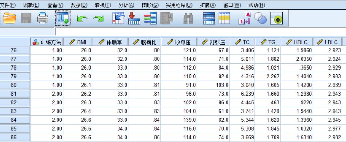Select the 体脂率 column header
This screenshot has height=142, width=346.
click(x=110, y=42)
